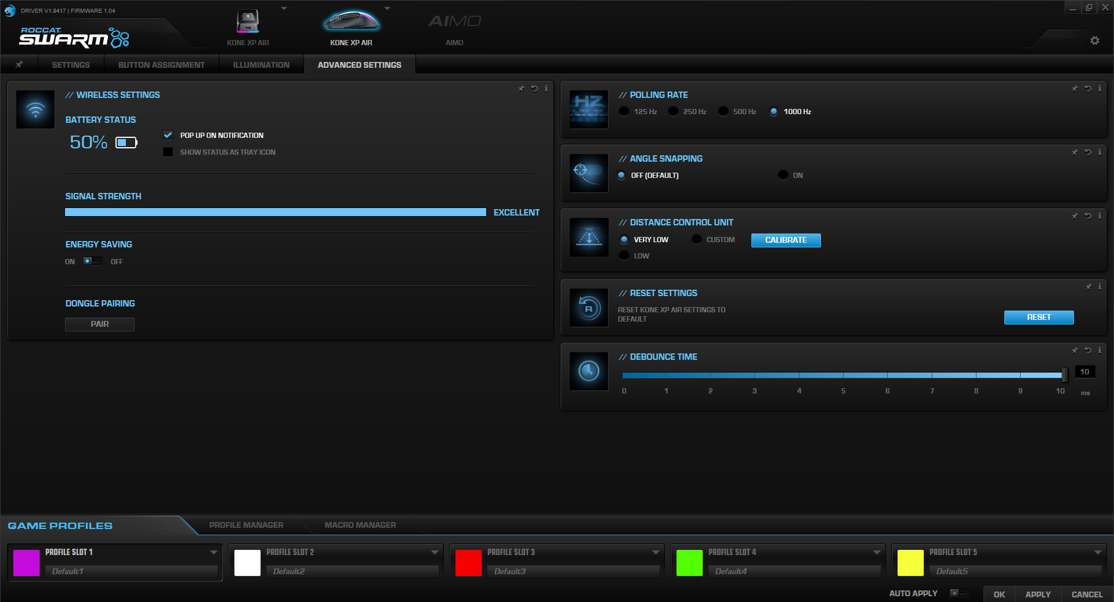Reset Polling Rate via undo icon
This screenshot has height=602, width=1114.
click(x=1088, y=89)
